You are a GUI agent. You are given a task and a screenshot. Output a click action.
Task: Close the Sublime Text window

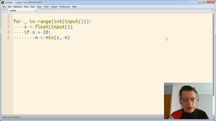pyautogui.click(x=211, y=2)
